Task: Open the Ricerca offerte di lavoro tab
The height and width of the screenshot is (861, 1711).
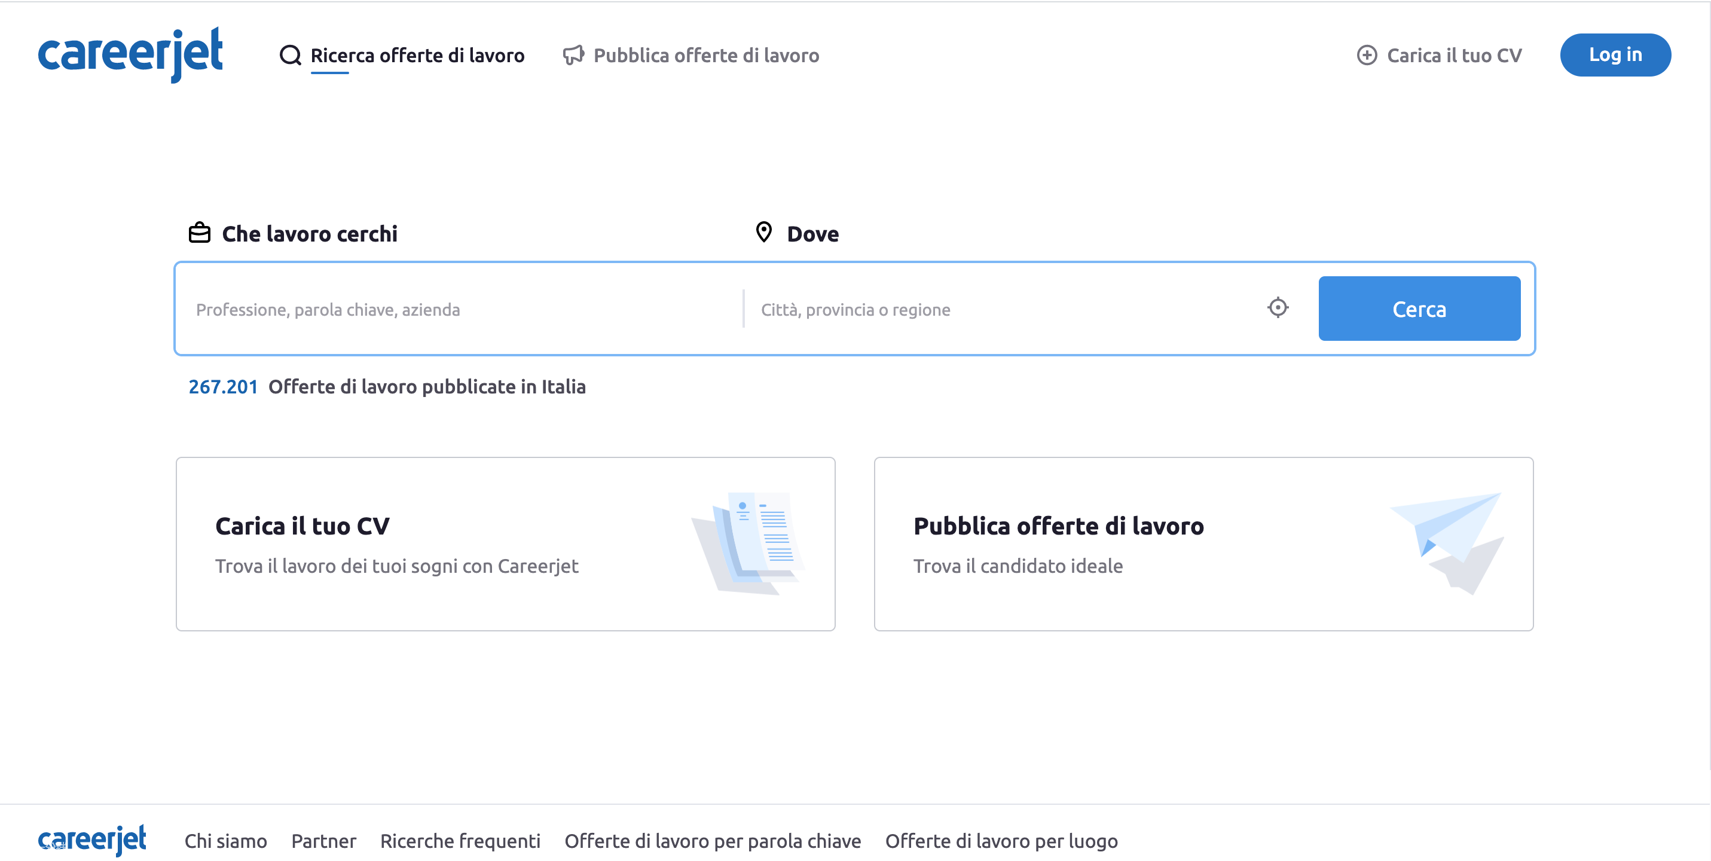Action: point(417,55)
